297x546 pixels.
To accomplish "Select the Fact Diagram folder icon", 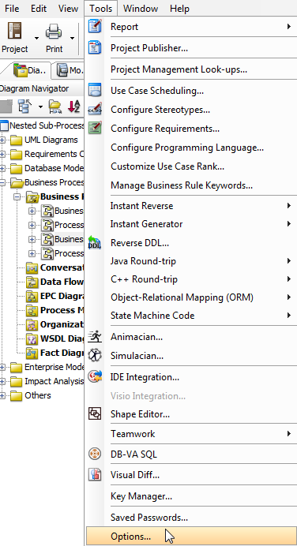I will coord(32,353).
